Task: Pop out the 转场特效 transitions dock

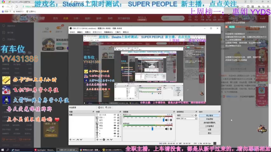Action: pos(196,112)
